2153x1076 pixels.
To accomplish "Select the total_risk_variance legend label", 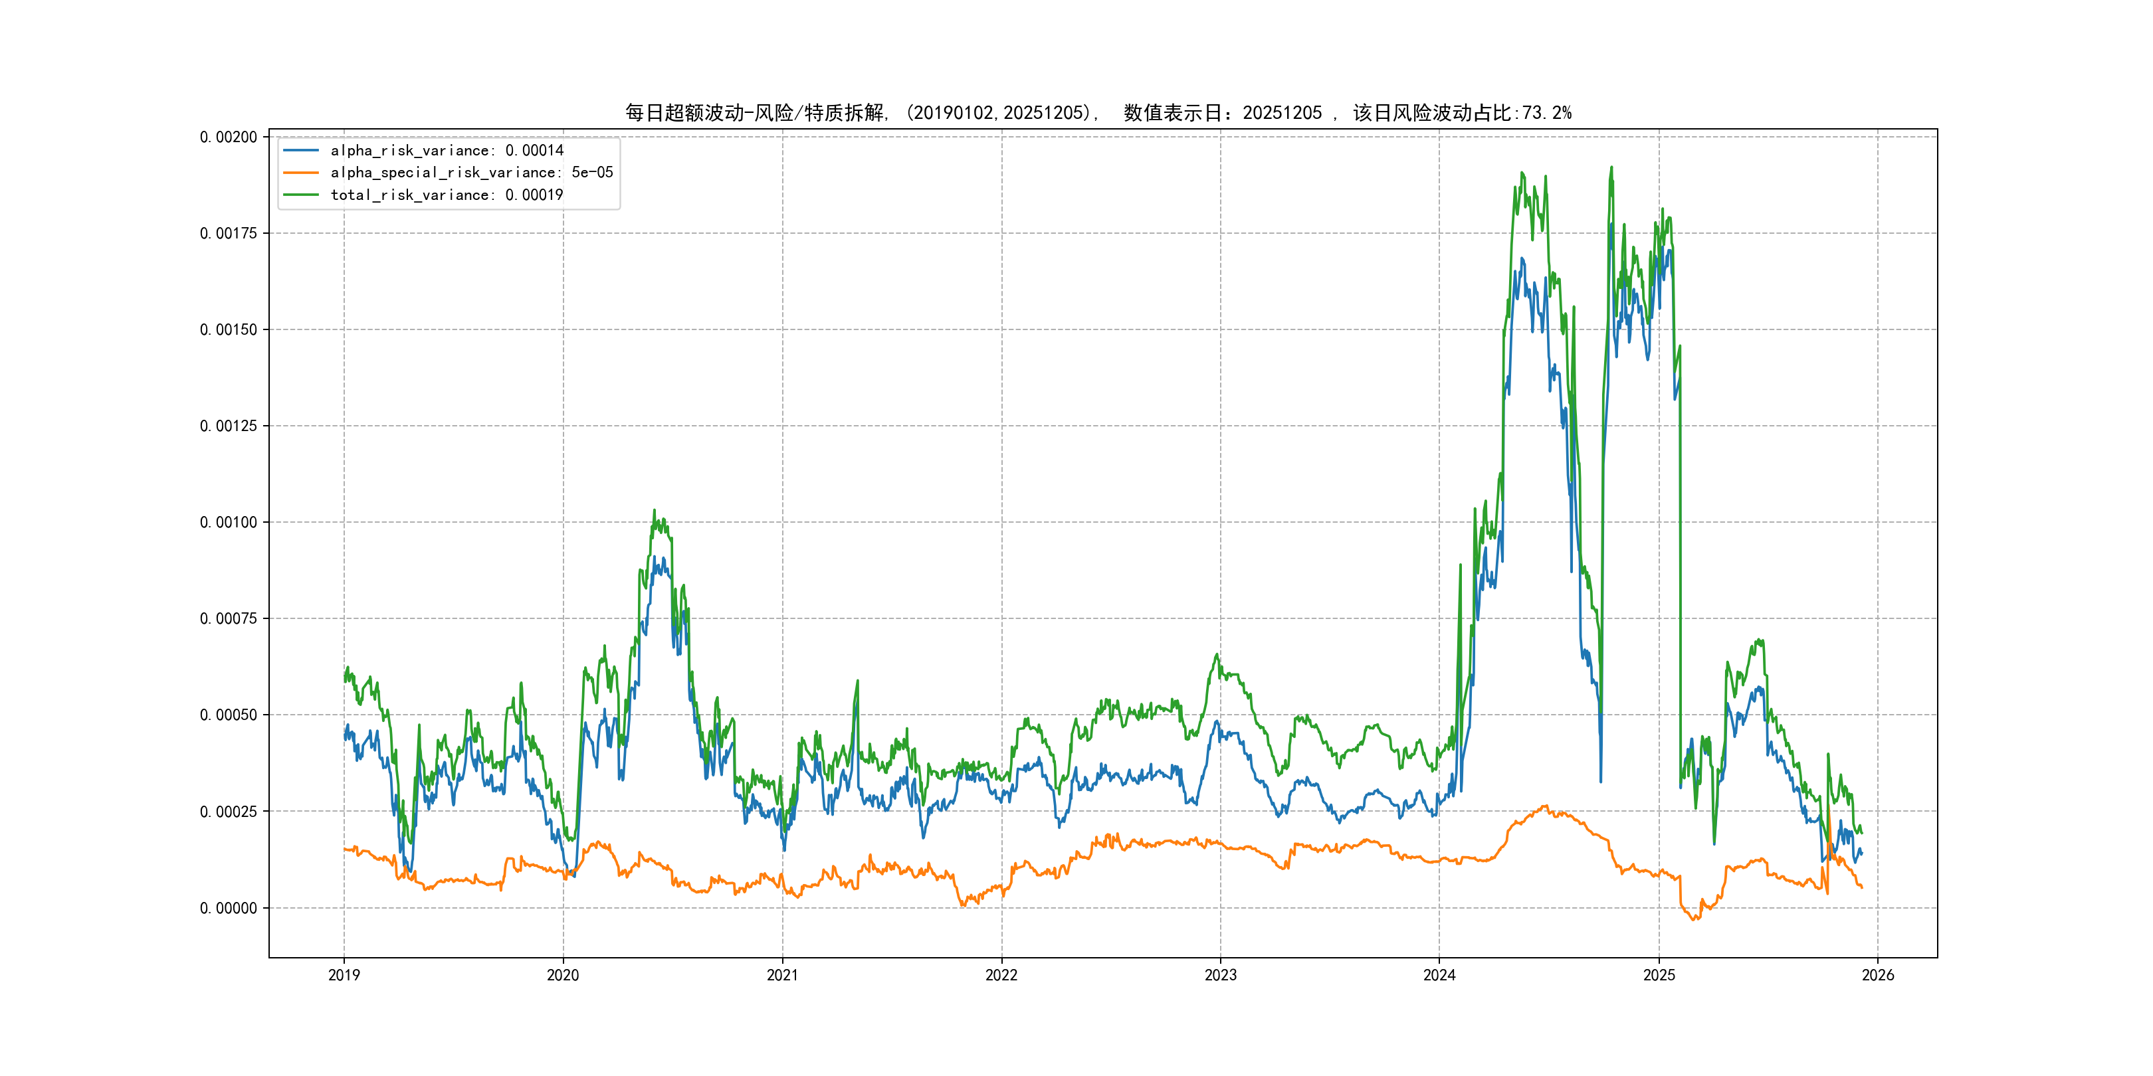I will (447, 195).
